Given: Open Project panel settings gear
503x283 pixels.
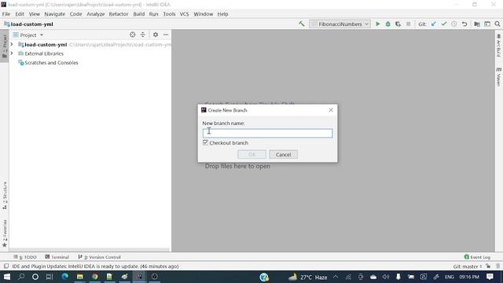Looking at the screenshot, I should 156,35.
